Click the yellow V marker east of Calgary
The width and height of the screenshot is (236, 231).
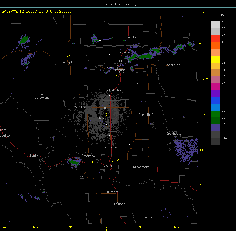(117, 160)
